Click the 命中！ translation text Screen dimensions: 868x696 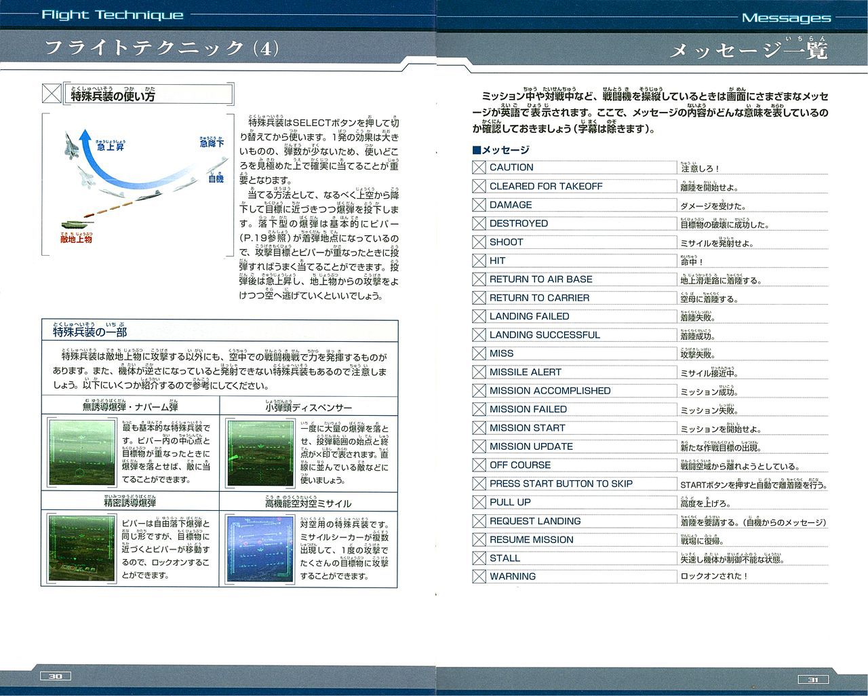tap(692, 261)
